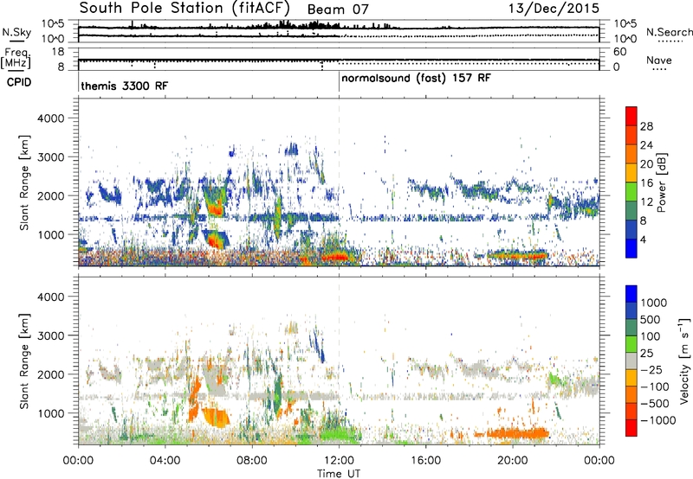This screenshot has width=693, height=479.
Task: Click the "16:00" time tick label
Action: [425, 461]
